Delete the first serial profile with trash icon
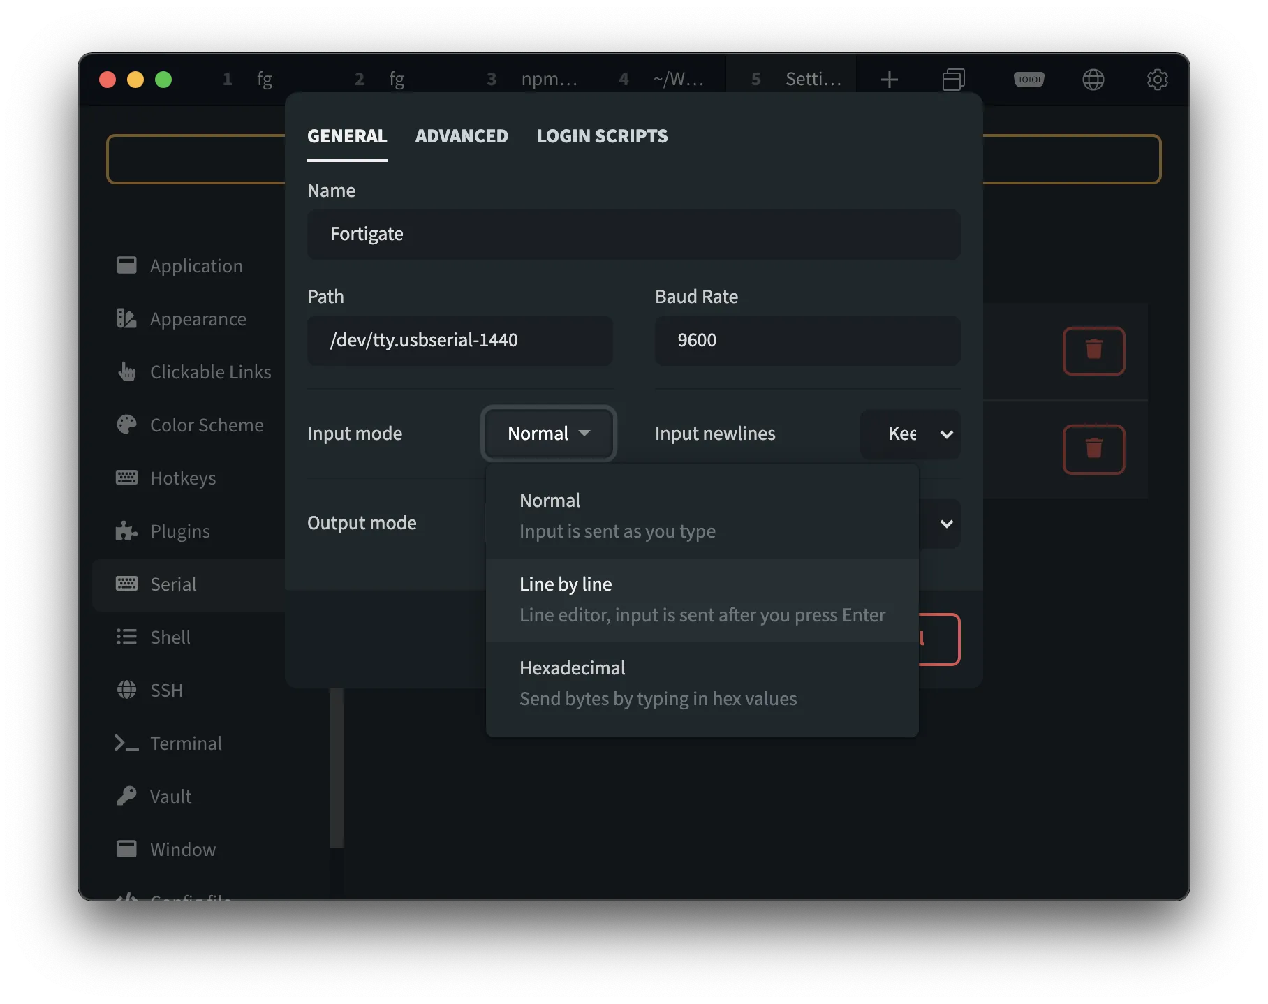 (1093, 350)
